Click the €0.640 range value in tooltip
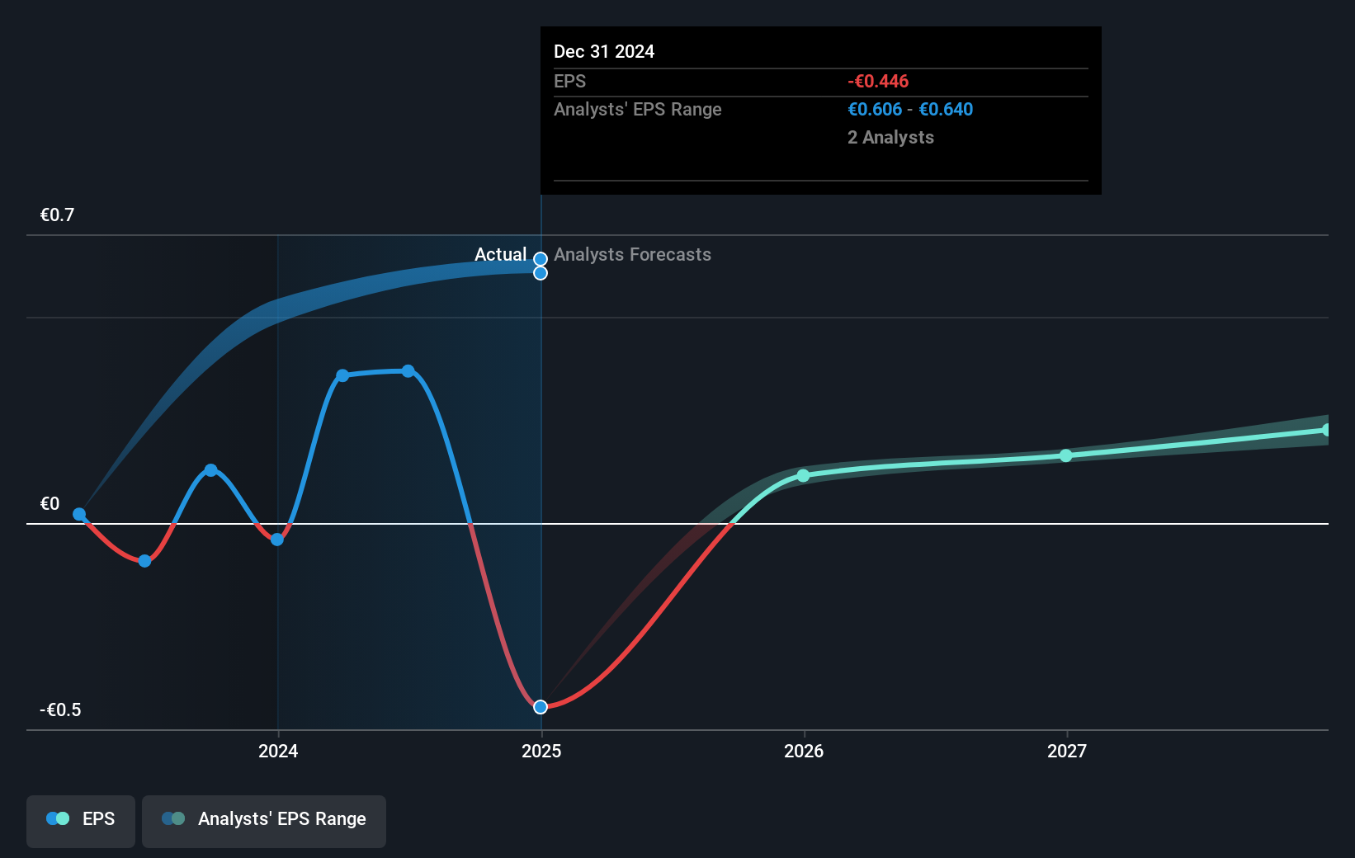 (x=946, y=110)
